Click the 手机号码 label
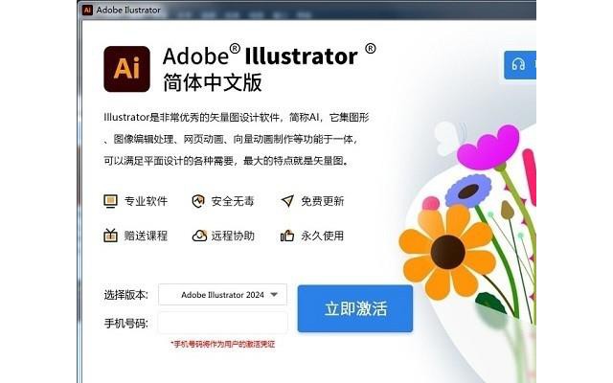 coord(125,324)
